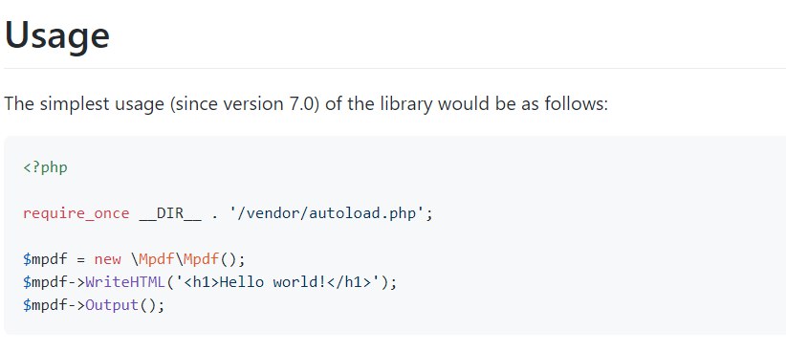Screen dimensions: 786x353
Task: Click the sentence about simplest usage
Action: click(306, 104)
